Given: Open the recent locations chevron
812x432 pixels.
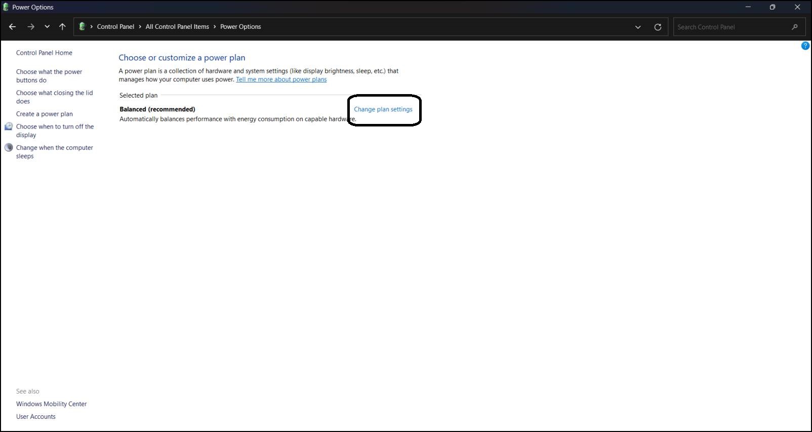Looking at the screenshot, I should point(47,27).
